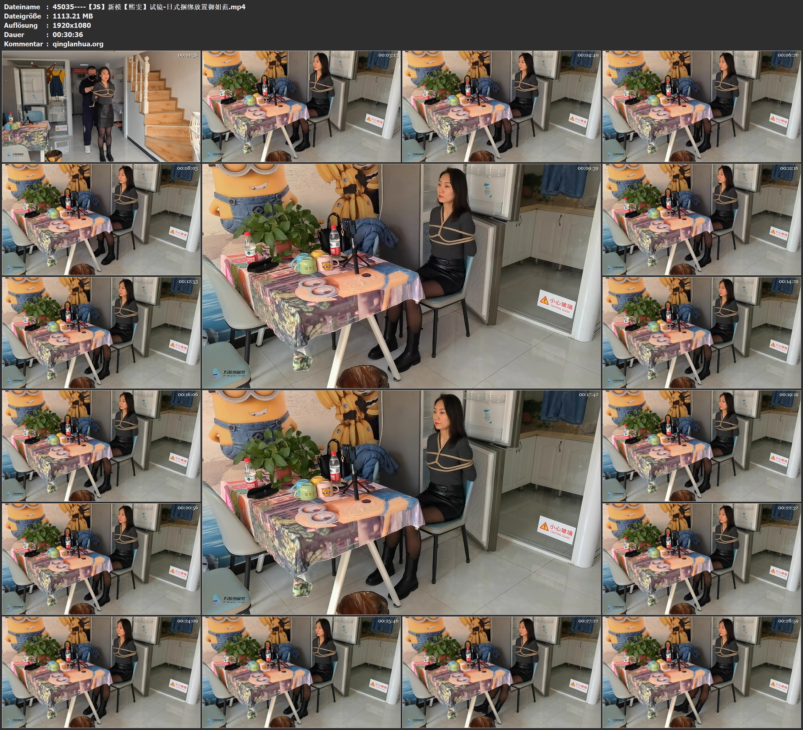Select the frame at 00:03:13
This screenshot has width=803, height=730.
pos(301,106)
